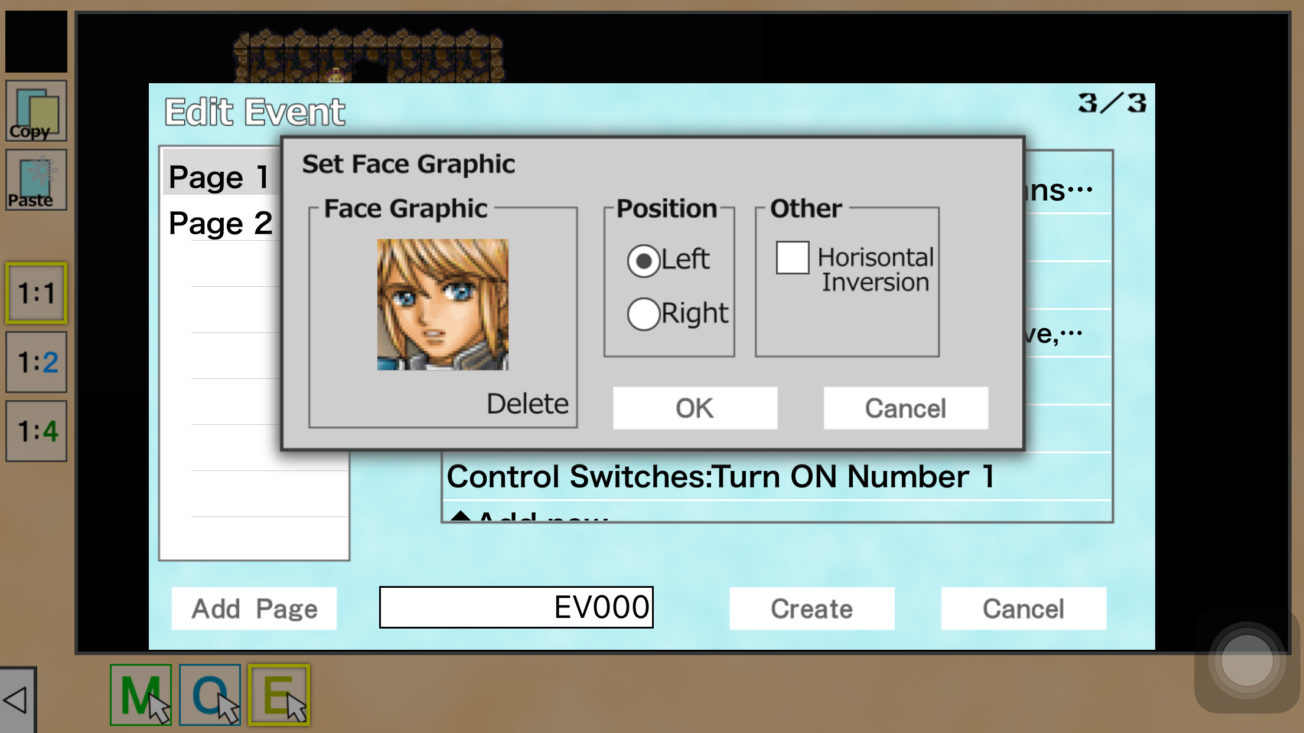This screenshot has width=1304, height=733.
Task: Select the Right position radio button
Action: pyautogui.click(x=643, y=314)
